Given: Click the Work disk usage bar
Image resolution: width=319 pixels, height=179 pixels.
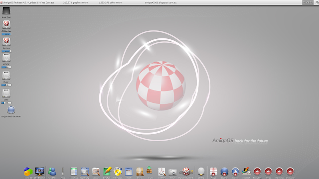Looking at the screenshot, I should [x=6, y=67].
